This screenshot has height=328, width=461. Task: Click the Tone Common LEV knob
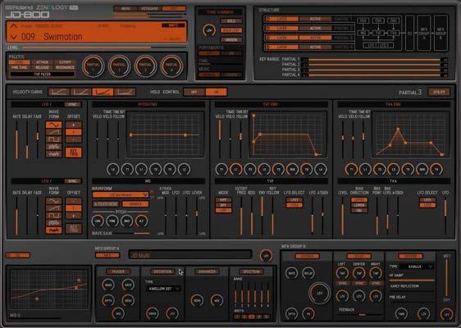coord(209,30)
